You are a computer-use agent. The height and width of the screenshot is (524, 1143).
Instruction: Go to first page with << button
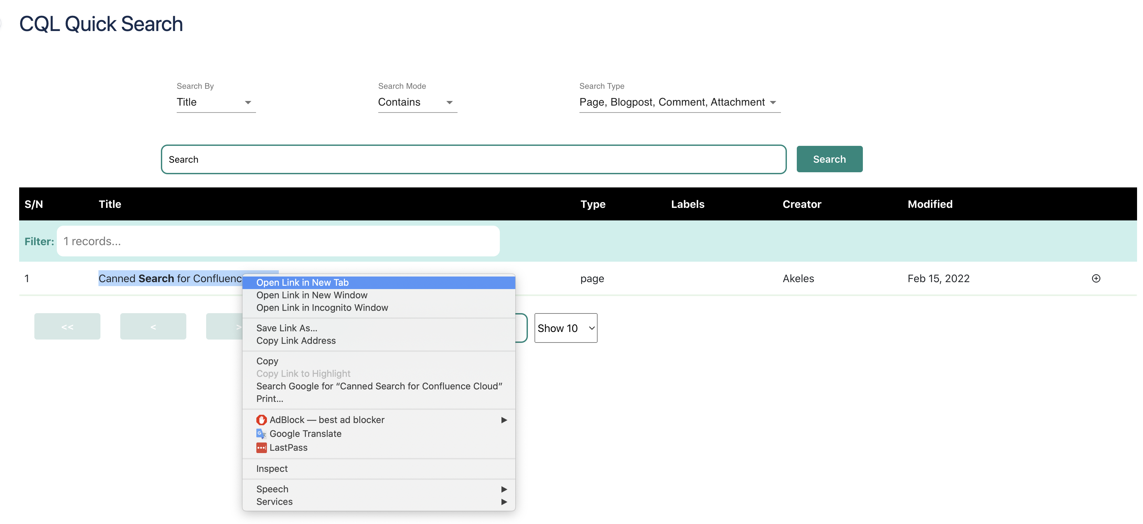[67, 327]
